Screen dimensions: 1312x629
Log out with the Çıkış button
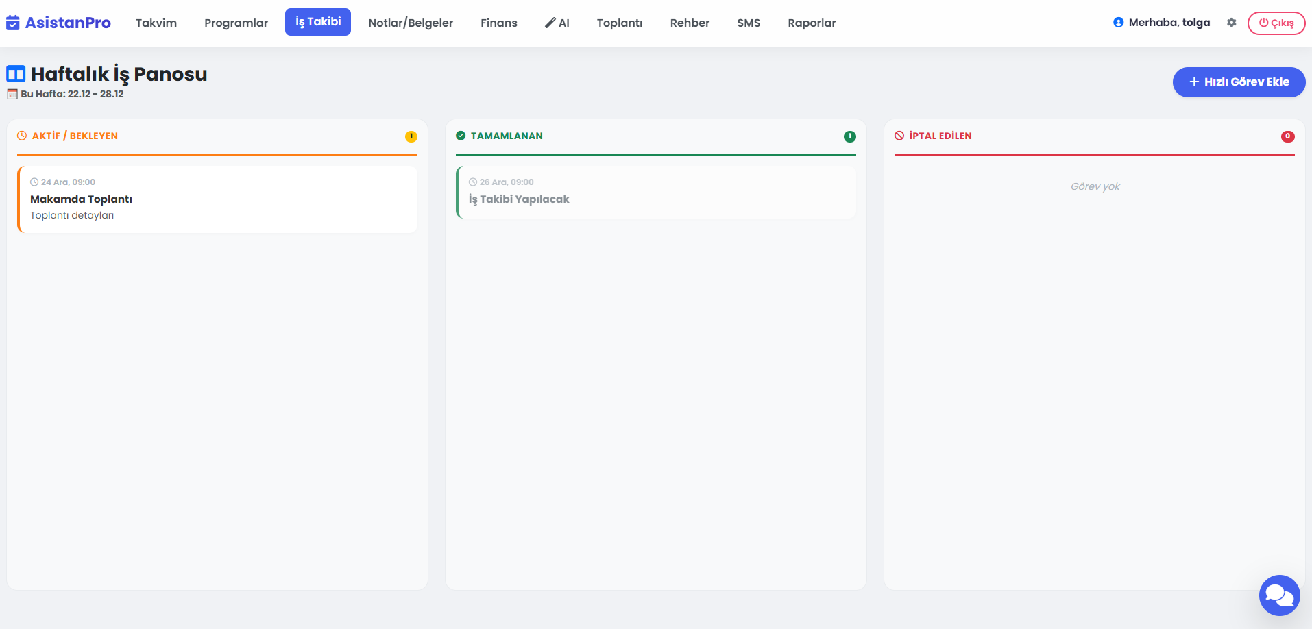pyautogui.click(x=1276, y=23)
